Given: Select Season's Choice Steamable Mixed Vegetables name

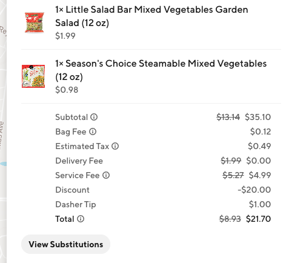Looking at the screenshot, I should [x=161, y=70].
